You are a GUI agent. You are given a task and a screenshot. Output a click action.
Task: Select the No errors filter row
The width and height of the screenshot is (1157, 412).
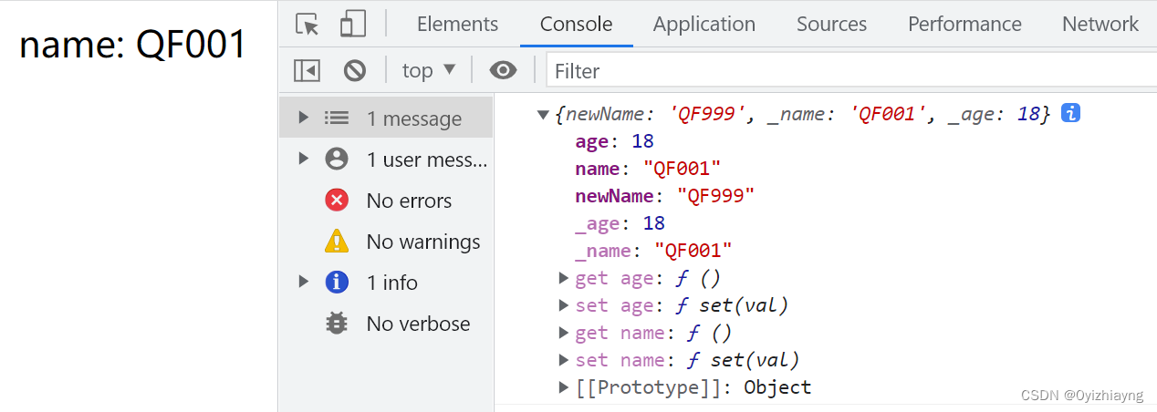(386, 201)
